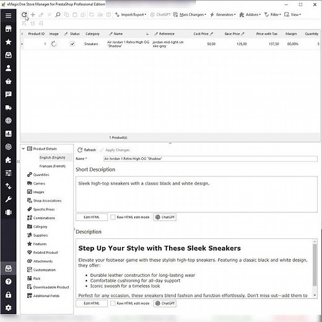Click the add product plus icon

pyautogui.click(x=33, y=14)
